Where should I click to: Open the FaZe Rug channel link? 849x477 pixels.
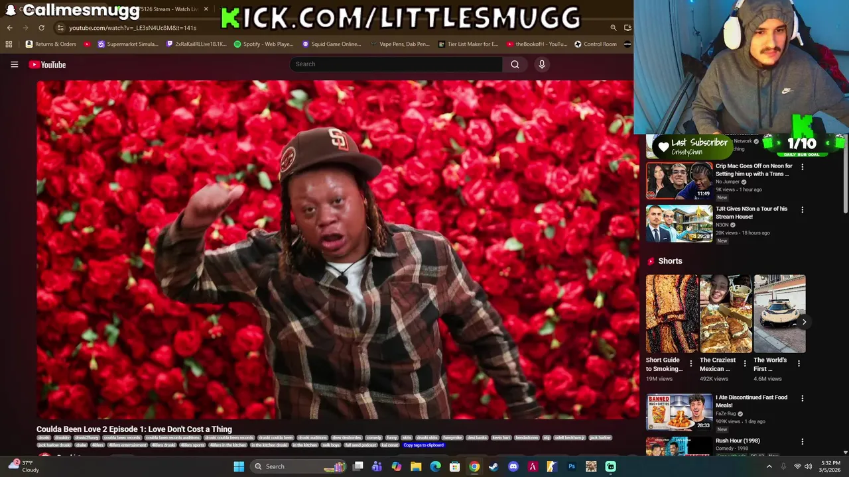tap(726, 413)
